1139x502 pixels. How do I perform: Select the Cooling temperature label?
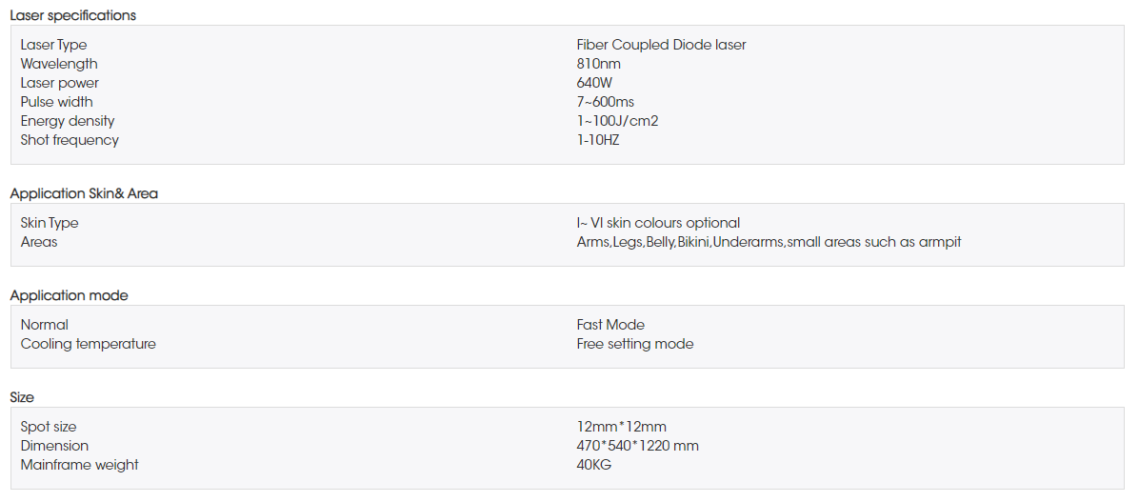(88, 344)
